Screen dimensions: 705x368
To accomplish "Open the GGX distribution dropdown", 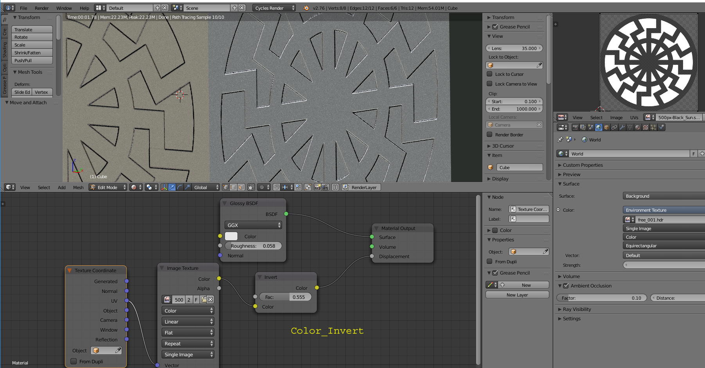I will click(253, 225).
